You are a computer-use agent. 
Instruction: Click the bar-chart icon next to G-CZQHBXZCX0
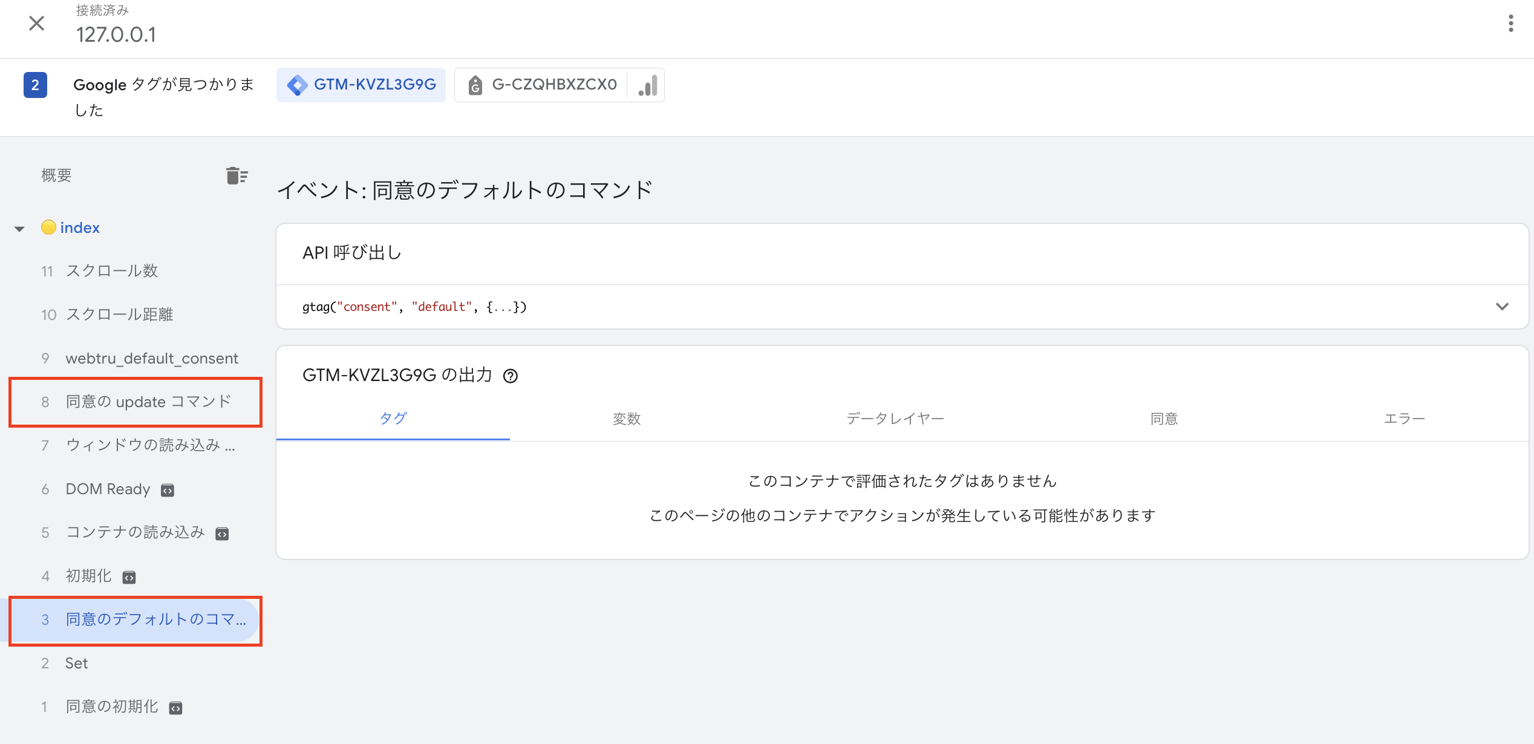pos(647,85)
